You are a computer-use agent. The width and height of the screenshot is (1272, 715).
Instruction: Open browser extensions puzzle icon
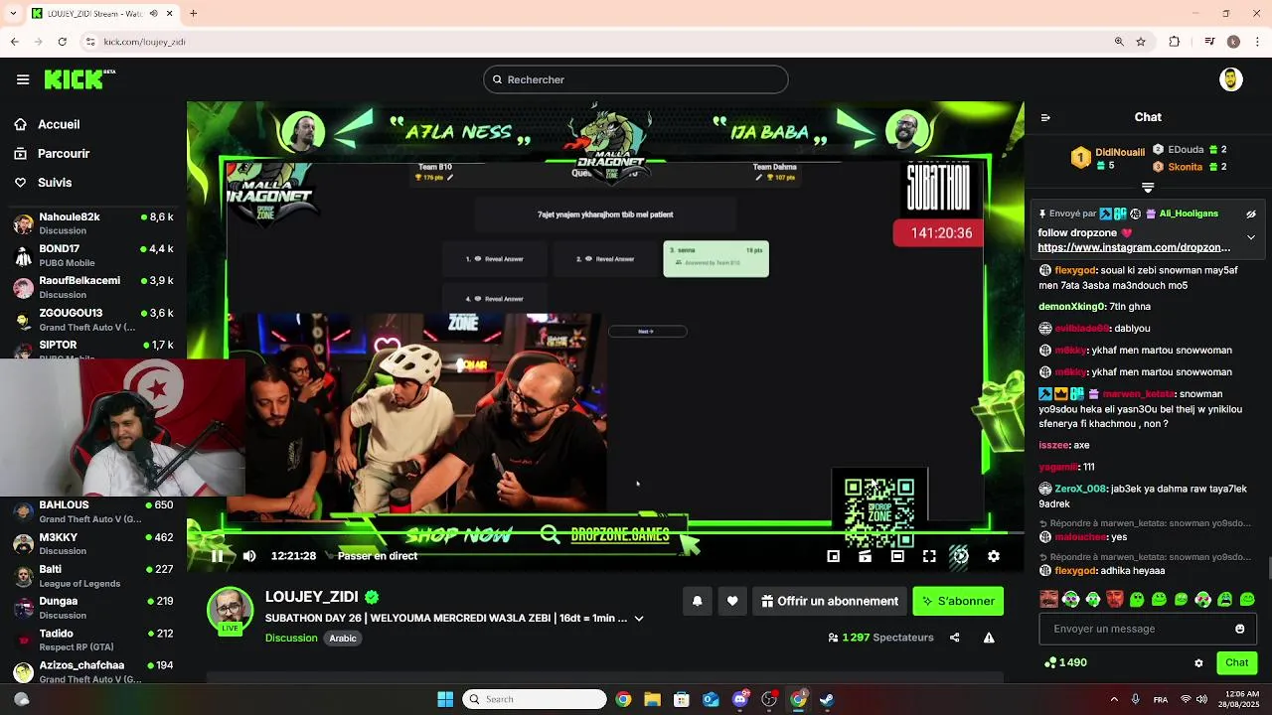[x=1175, y=42]
